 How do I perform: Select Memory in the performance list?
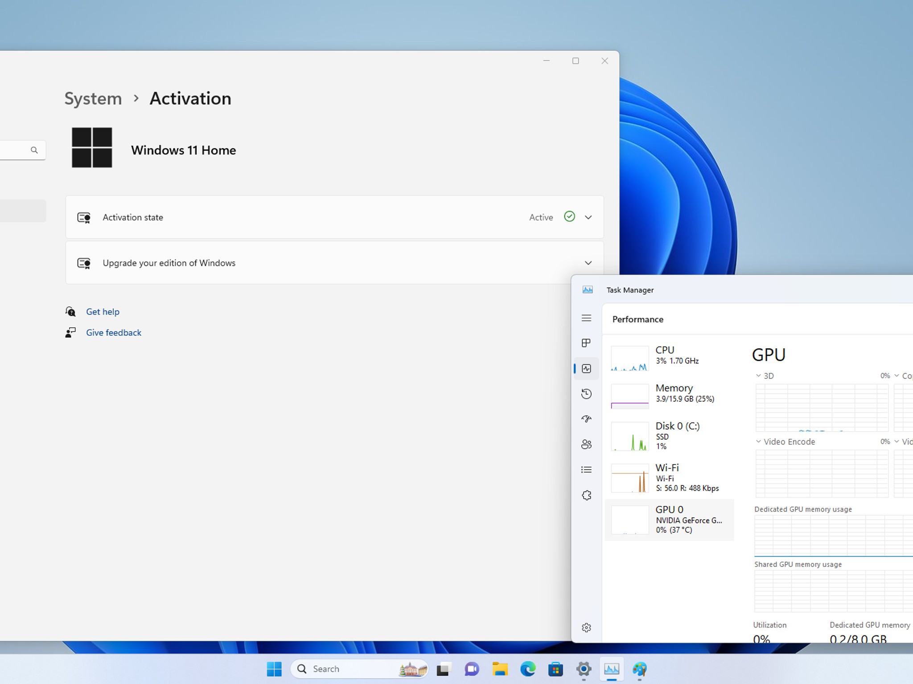[x=669, y=395]
